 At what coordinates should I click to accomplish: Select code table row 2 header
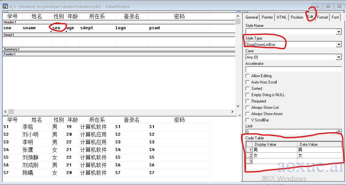249,155
